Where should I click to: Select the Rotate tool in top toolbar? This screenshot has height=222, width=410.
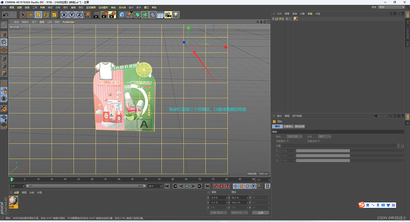pos(46,15)
